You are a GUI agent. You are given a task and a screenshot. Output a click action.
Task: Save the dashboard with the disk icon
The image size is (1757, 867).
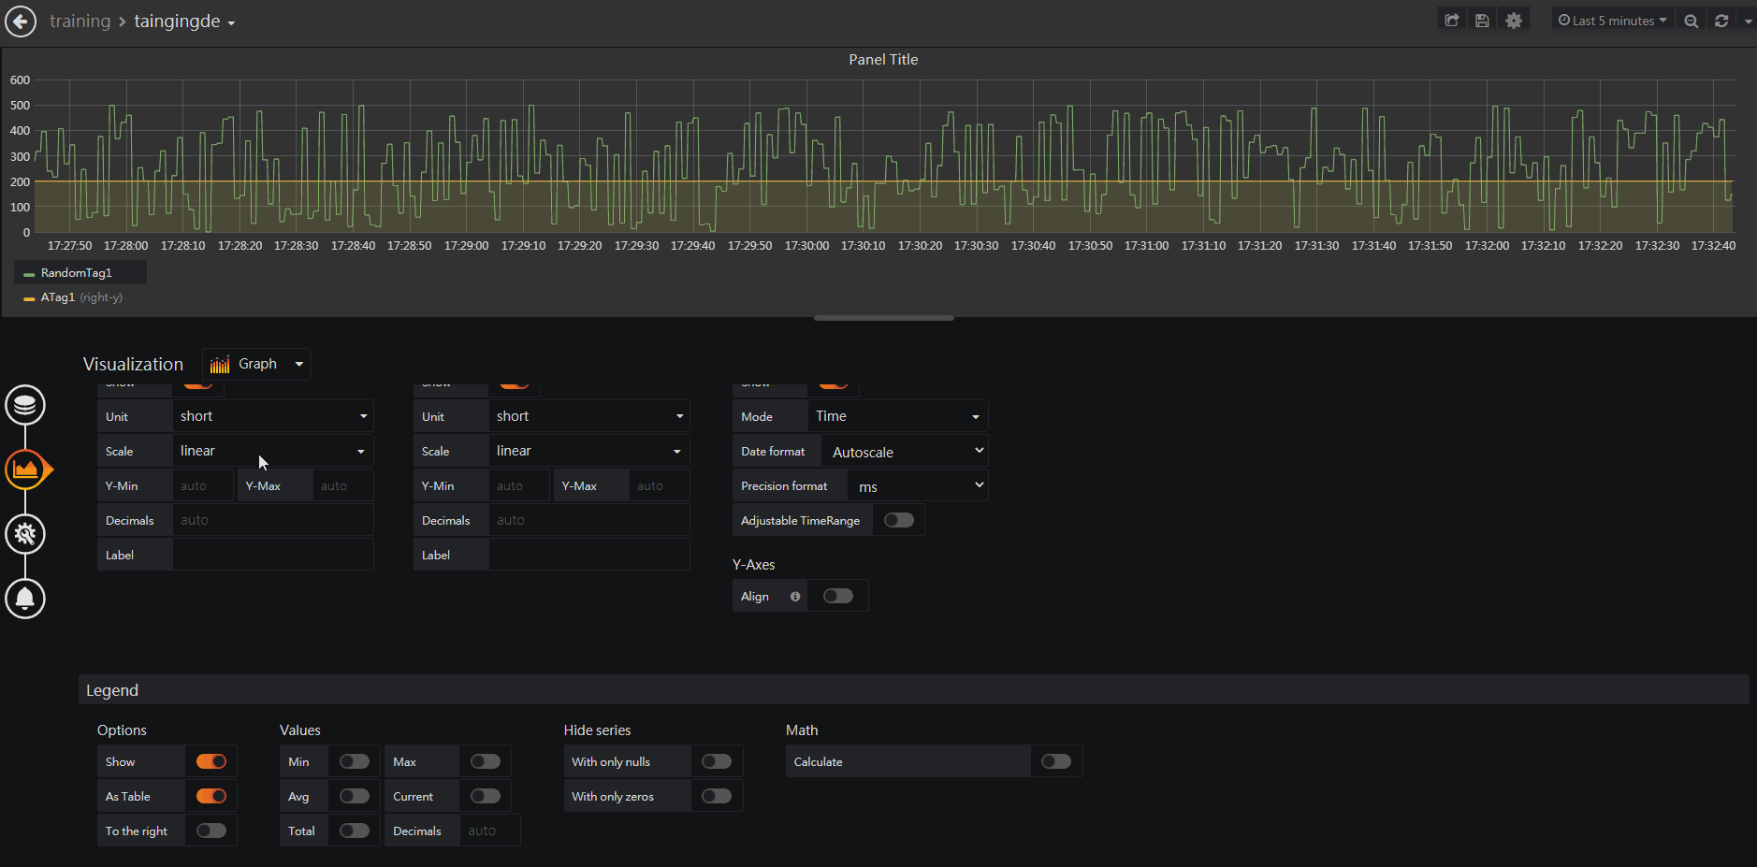1482,21
